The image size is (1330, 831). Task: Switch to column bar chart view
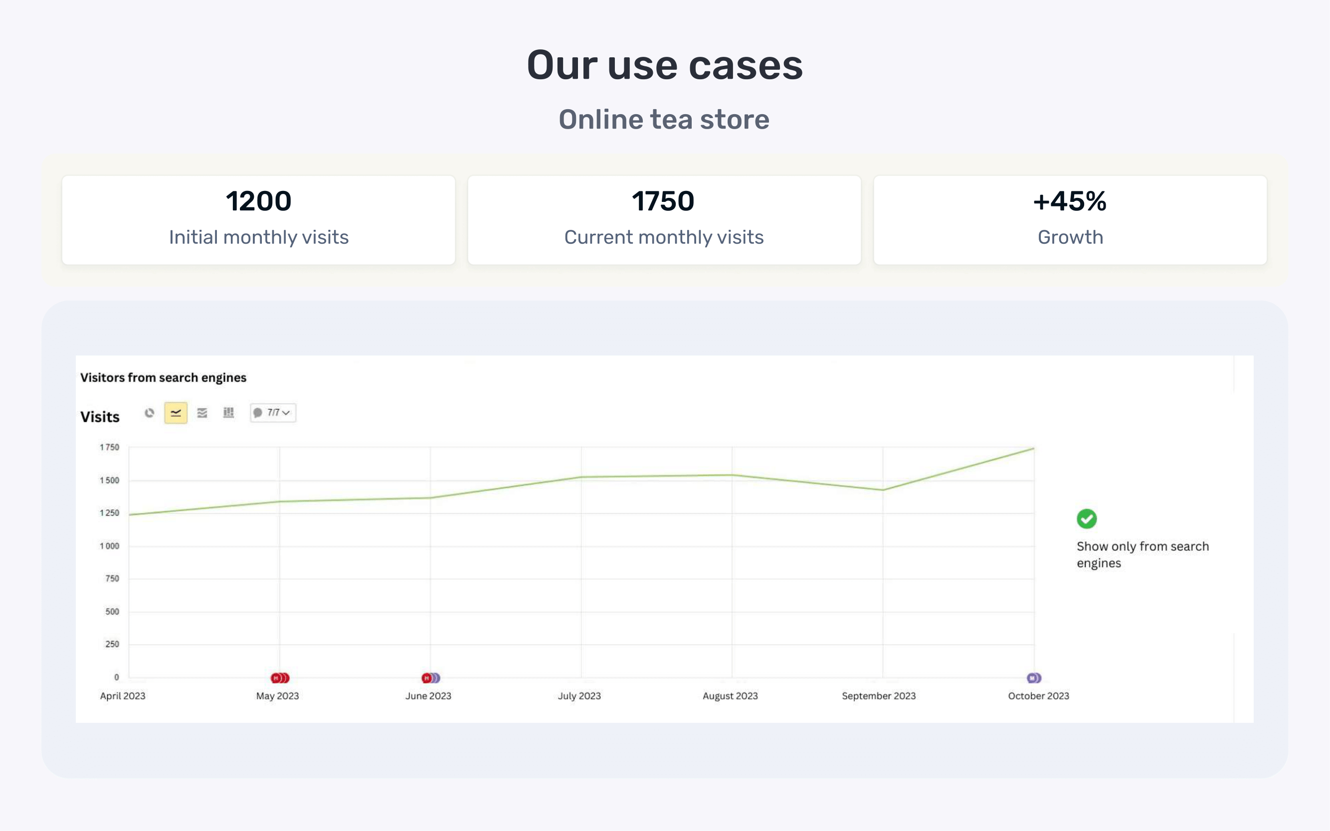tap(229, 413)
